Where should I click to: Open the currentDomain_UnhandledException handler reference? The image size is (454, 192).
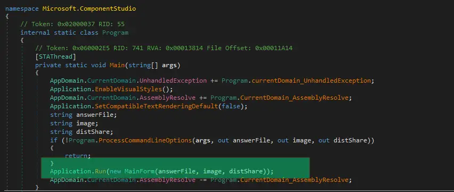[x=311, y=81]
